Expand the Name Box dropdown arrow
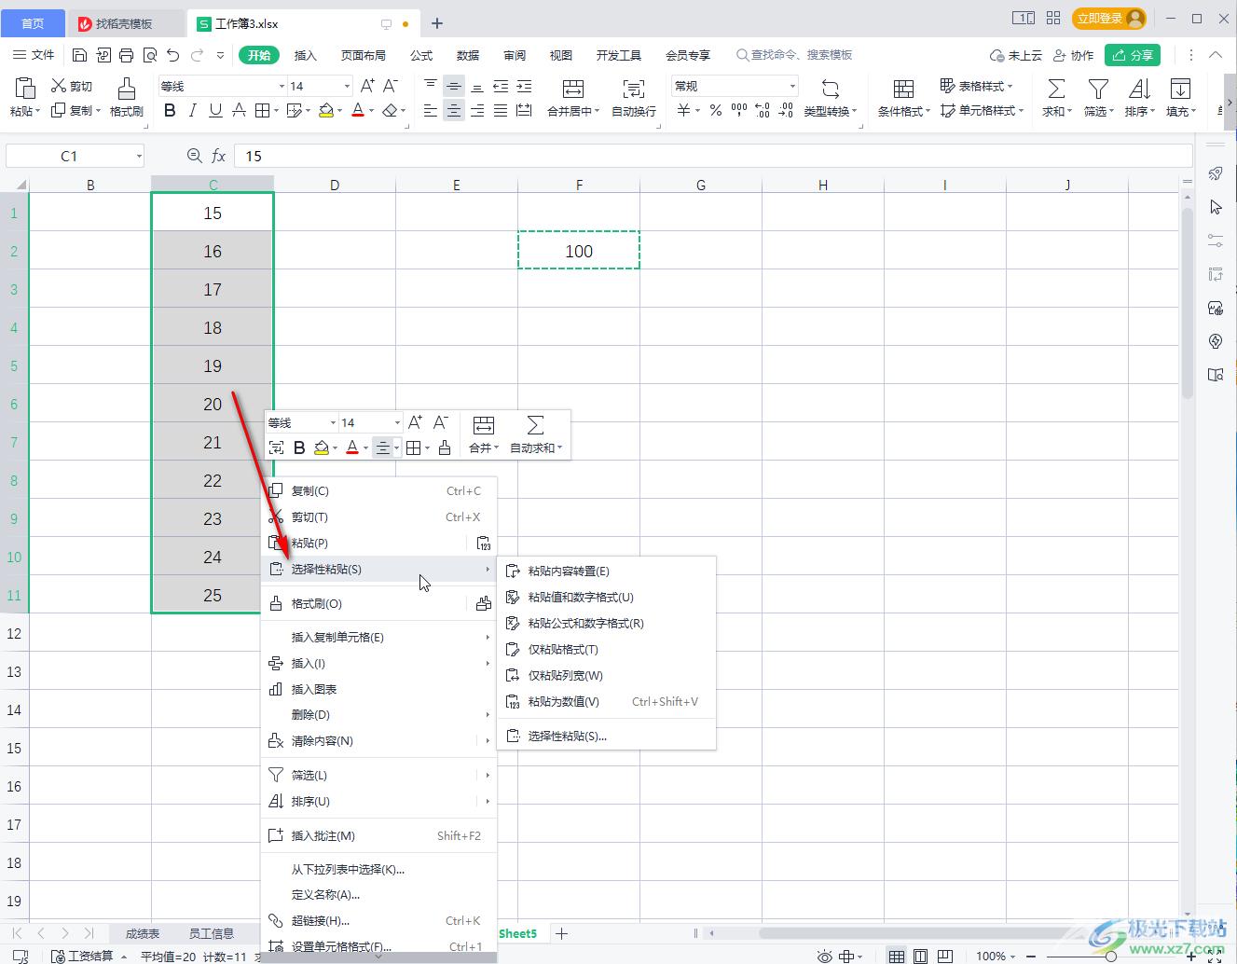The height and width of the screenshot is (964, 1237). point(139,156)
